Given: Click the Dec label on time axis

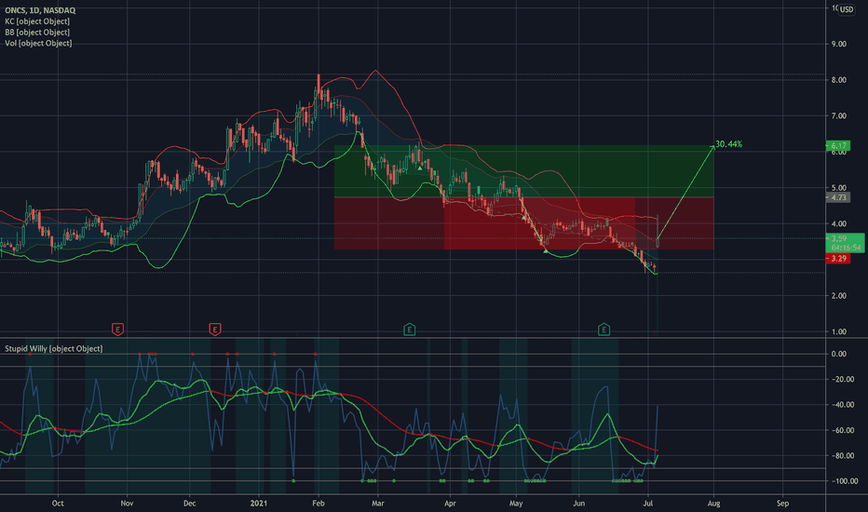Looking at the screenshot, I should (189, 503).
